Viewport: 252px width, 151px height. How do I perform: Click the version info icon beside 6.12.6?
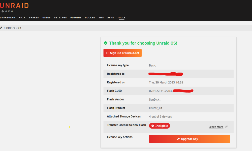(x=3, y=11)
